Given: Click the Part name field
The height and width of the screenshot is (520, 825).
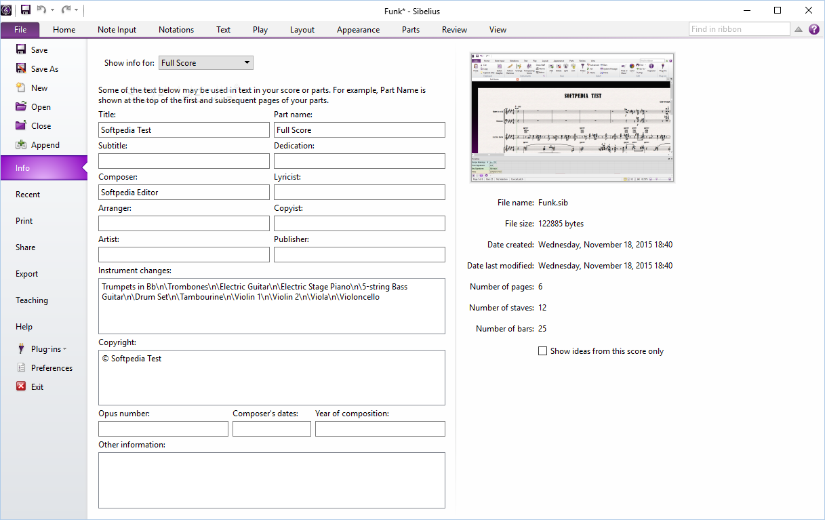Looking at the screenshot, I should tap(359, 129).
